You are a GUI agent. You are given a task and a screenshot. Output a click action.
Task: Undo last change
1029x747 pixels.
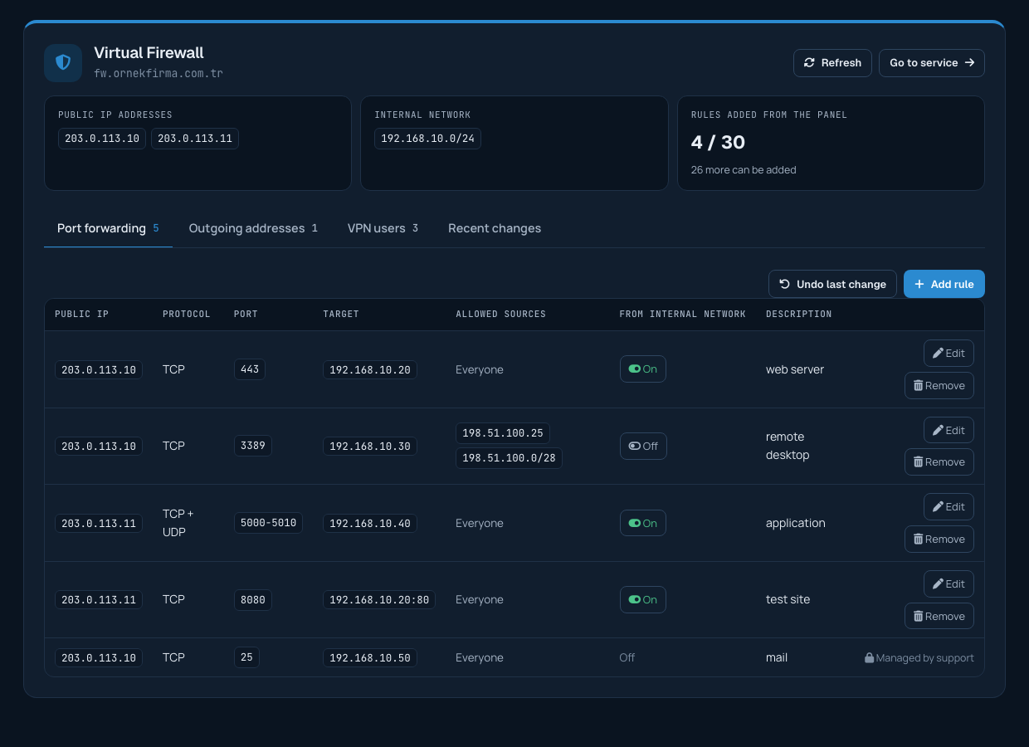click(x=832, y=284)
